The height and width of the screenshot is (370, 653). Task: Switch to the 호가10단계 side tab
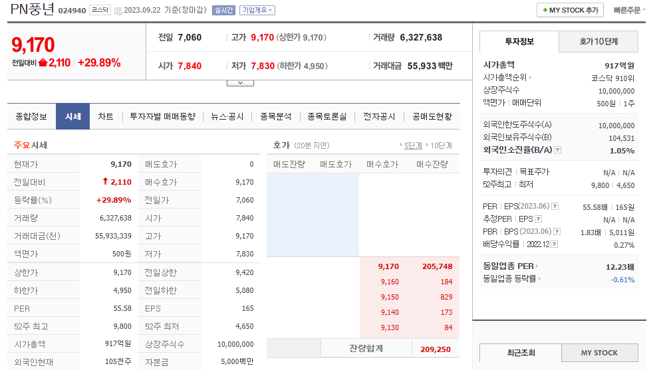[x=598, y=41]
